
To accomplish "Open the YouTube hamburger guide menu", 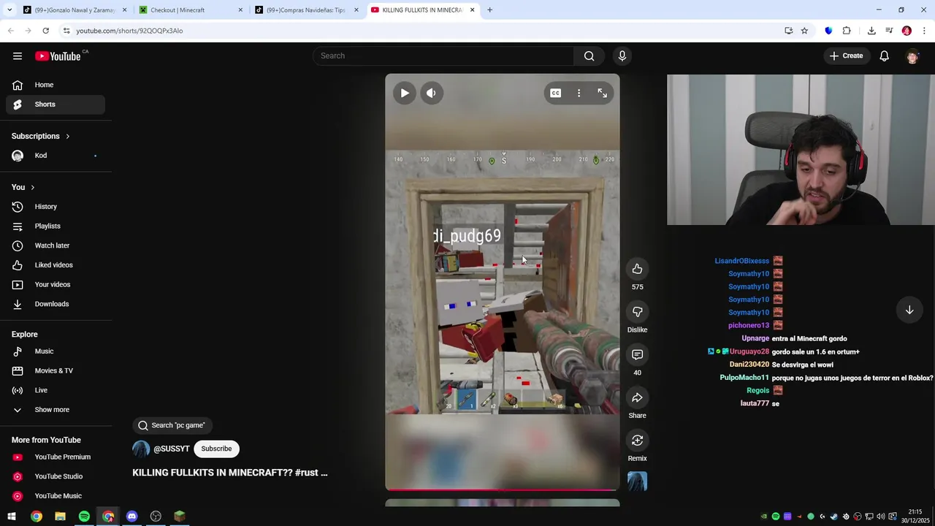I will [18, 56].
